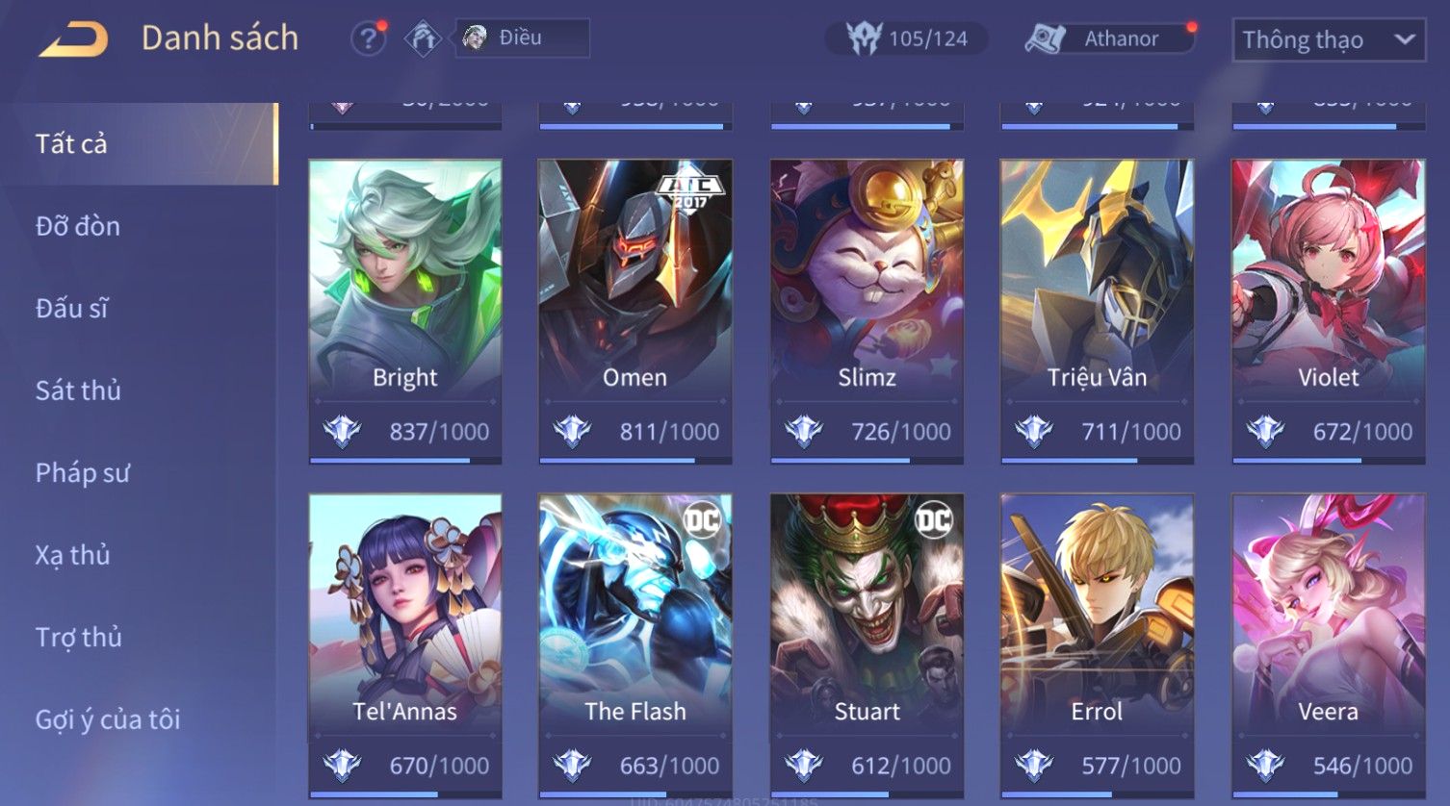Click the AIC 2017 badge on Omen

(689, 190)
